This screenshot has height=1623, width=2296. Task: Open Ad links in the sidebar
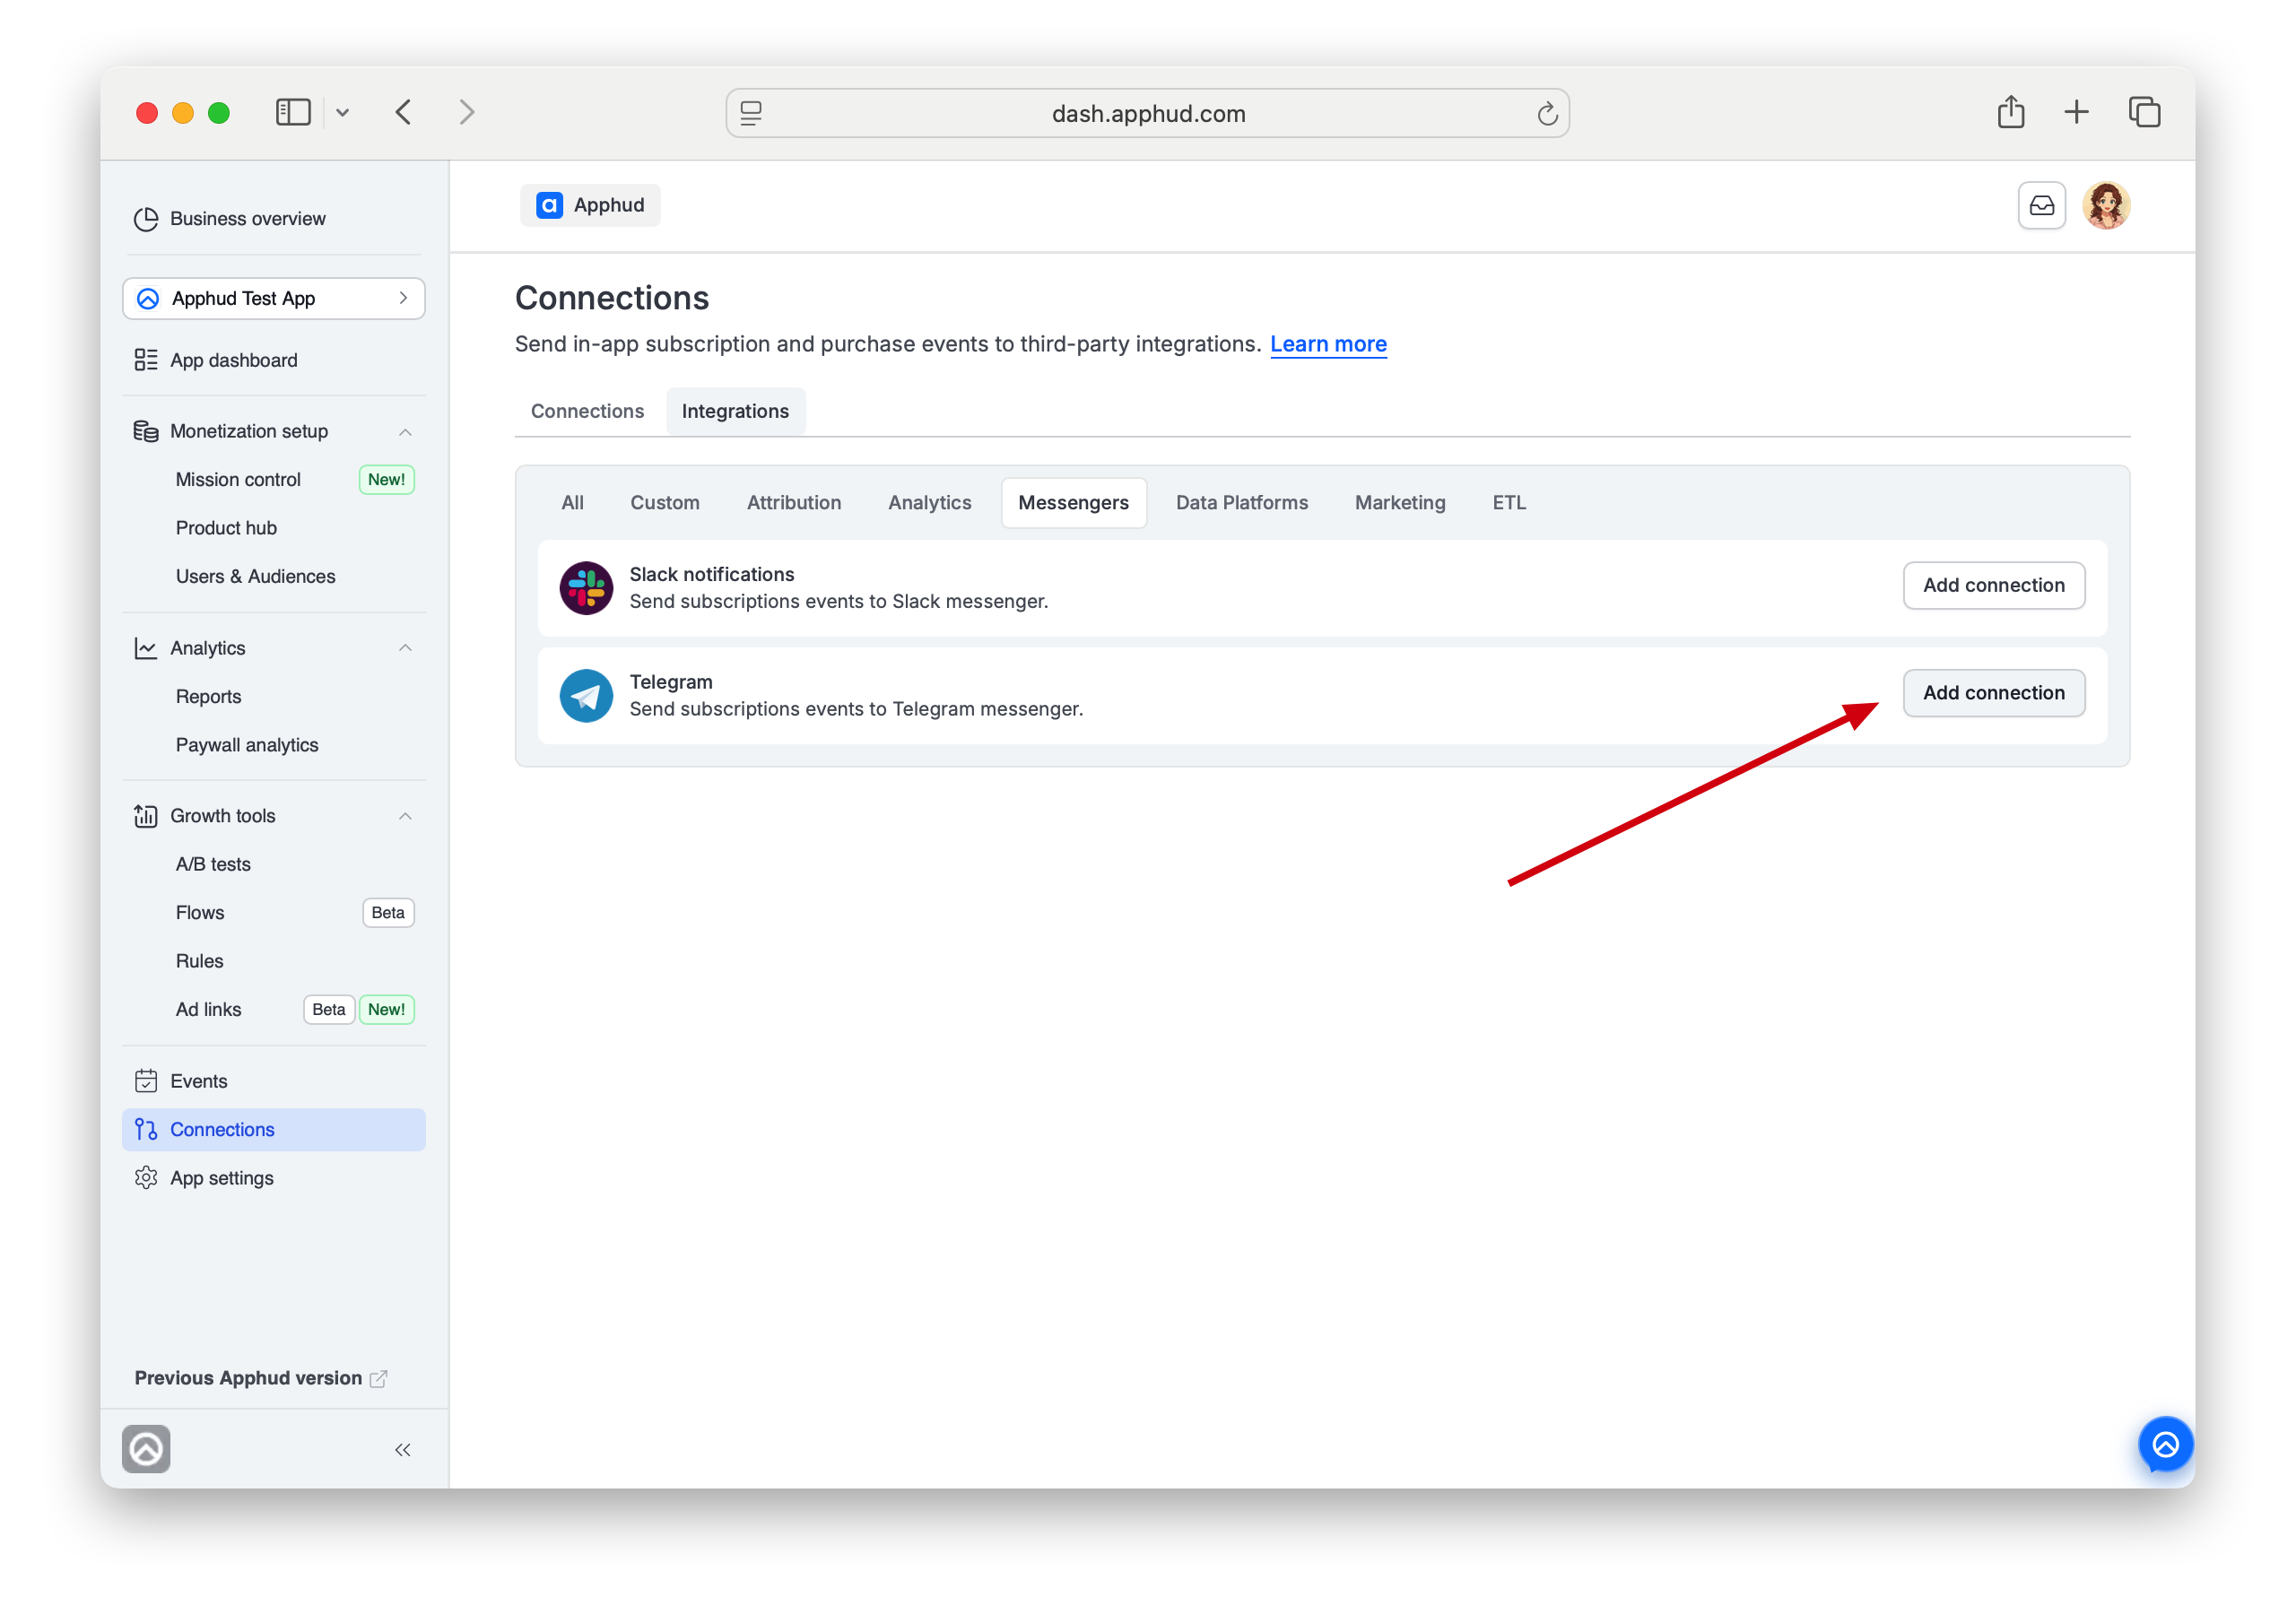(208, 1010)
